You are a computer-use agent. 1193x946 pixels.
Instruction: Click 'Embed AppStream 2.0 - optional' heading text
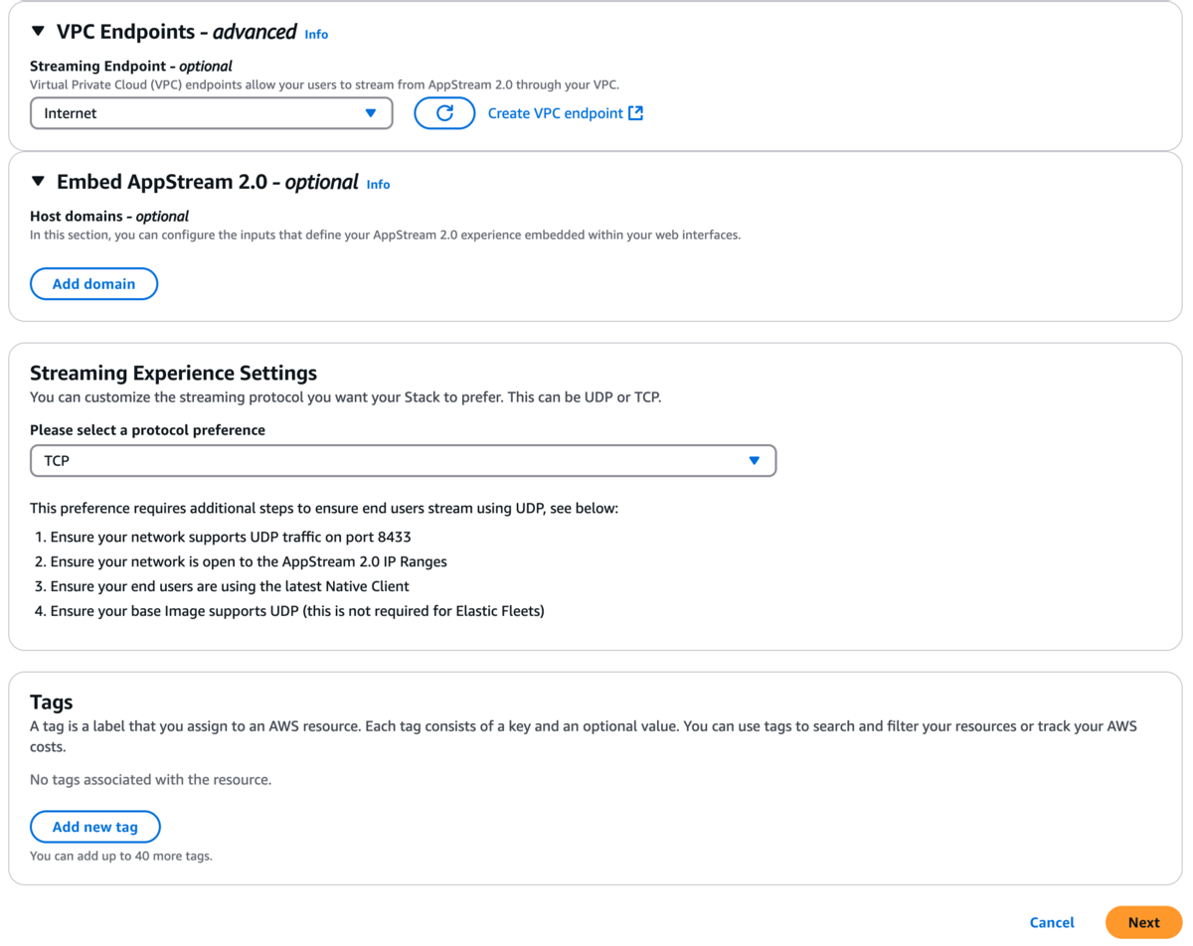[208, 182]
